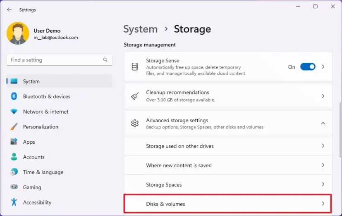Click Advanced storage settings title

[177, 121]
